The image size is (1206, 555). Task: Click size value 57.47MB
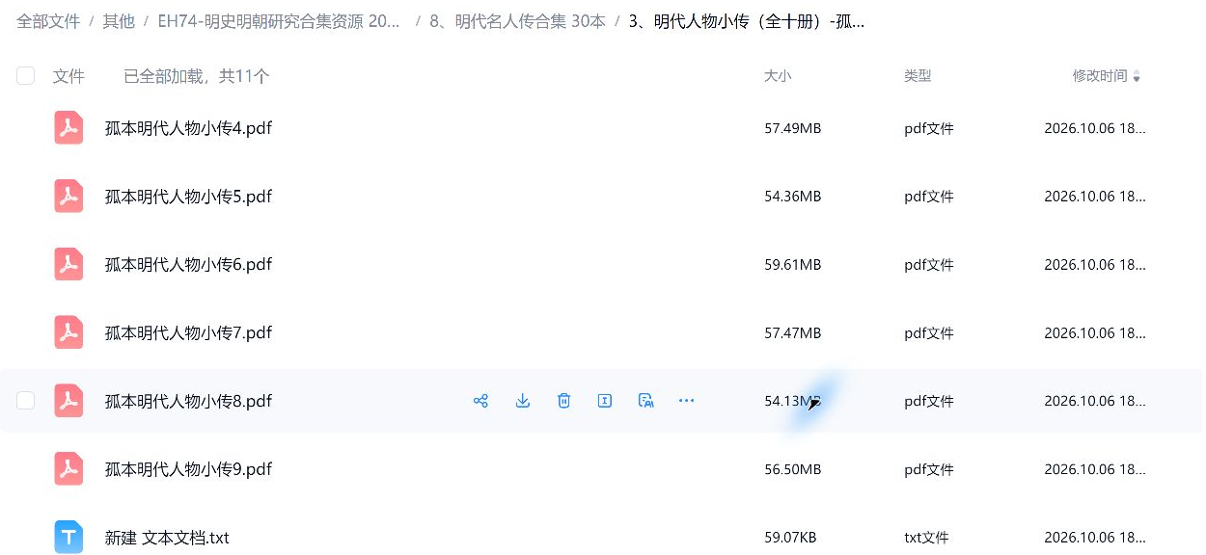tap(793, 333)
